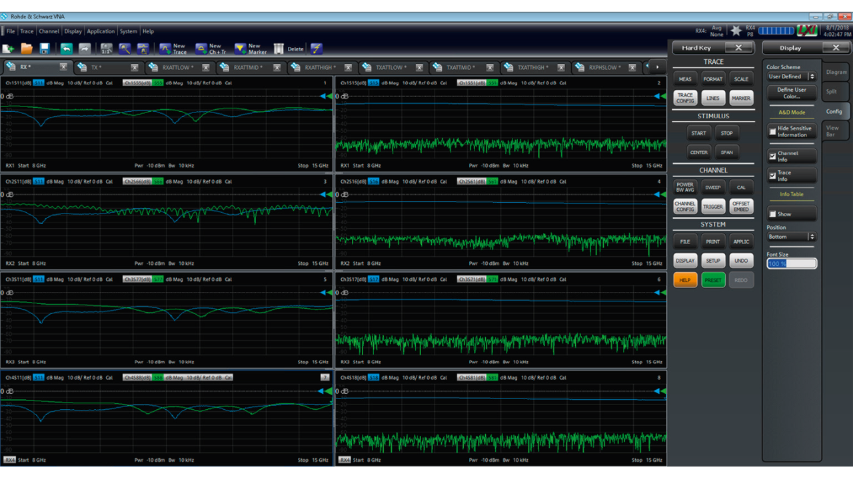Click the FORMAT hard key
853x479 pixels.
click(713, 79)
